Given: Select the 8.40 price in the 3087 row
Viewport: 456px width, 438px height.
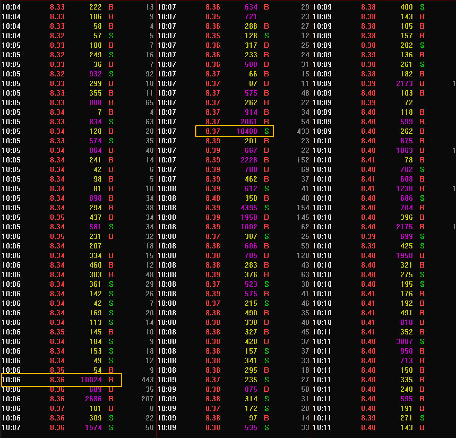Looking at the screenshot, I should point(368,341).
